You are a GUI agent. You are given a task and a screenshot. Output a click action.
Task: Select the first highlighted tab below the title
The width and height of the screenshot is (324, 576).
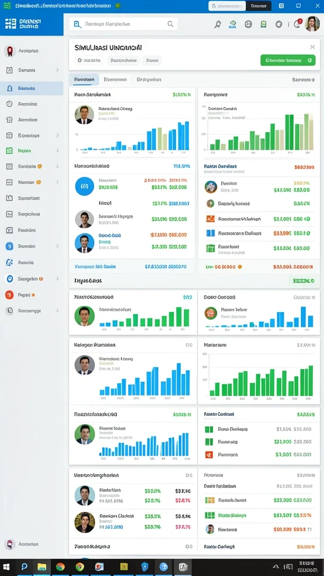pyautogui.click(x=84, y=79)
